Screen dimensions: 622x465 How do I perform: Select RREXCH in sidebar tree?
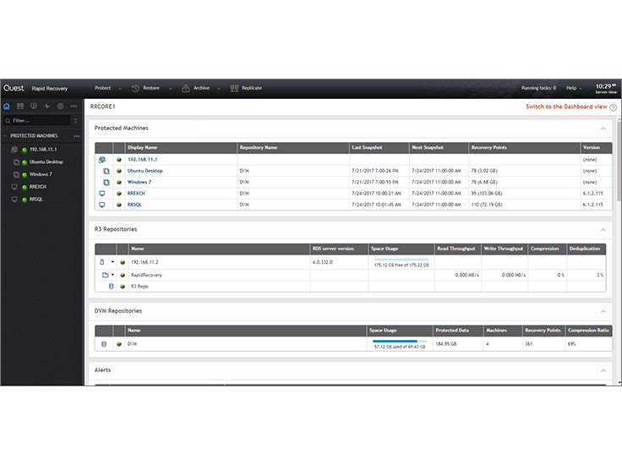pyautogui.click(x=38, y=187)
